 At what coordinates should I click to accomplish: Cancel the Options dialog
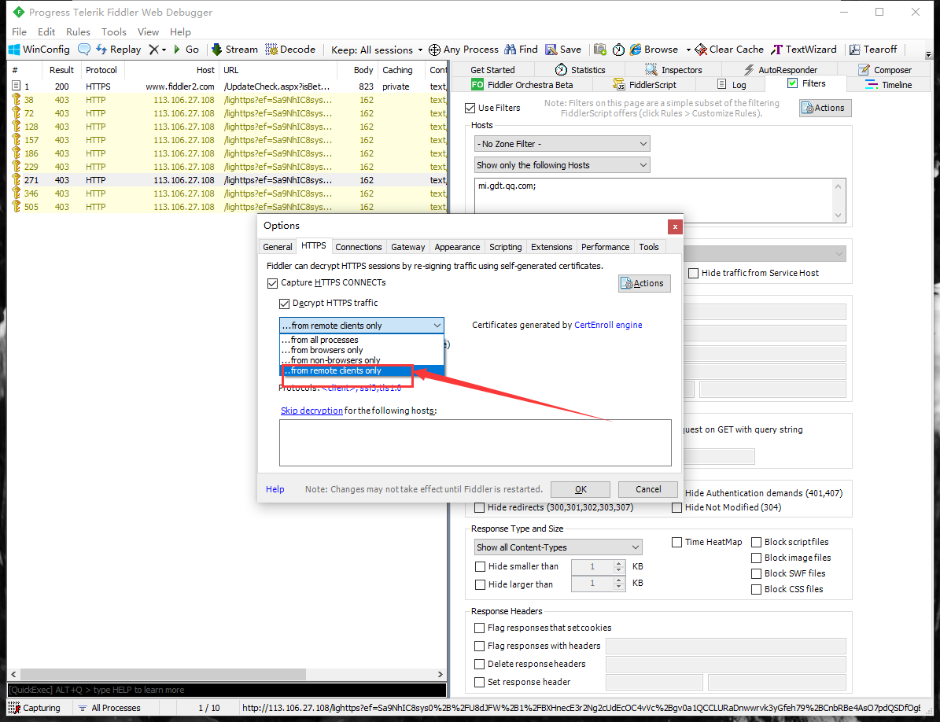[x=648, y=489]
